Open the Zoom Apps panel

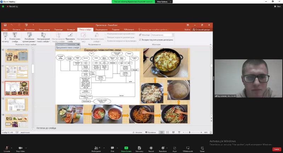point(175,148)
